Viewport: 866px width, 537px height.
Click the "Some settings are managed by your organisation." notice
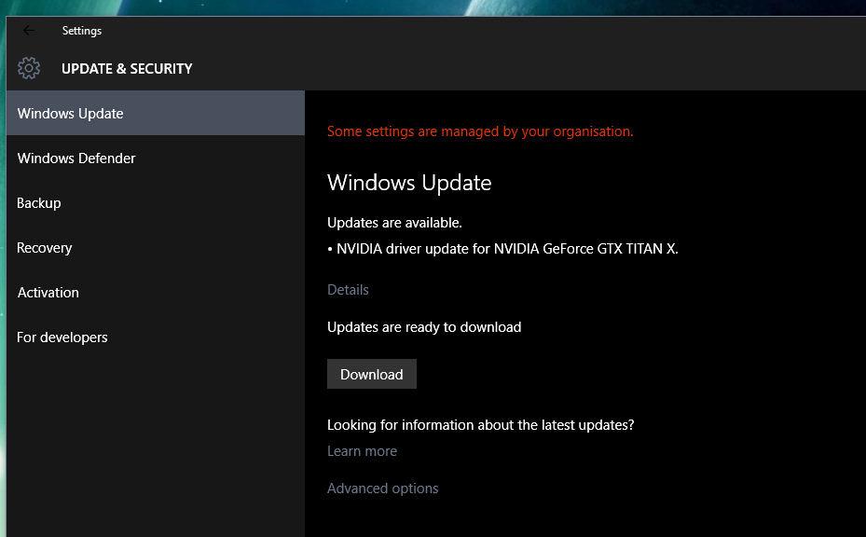coord(480,131)
